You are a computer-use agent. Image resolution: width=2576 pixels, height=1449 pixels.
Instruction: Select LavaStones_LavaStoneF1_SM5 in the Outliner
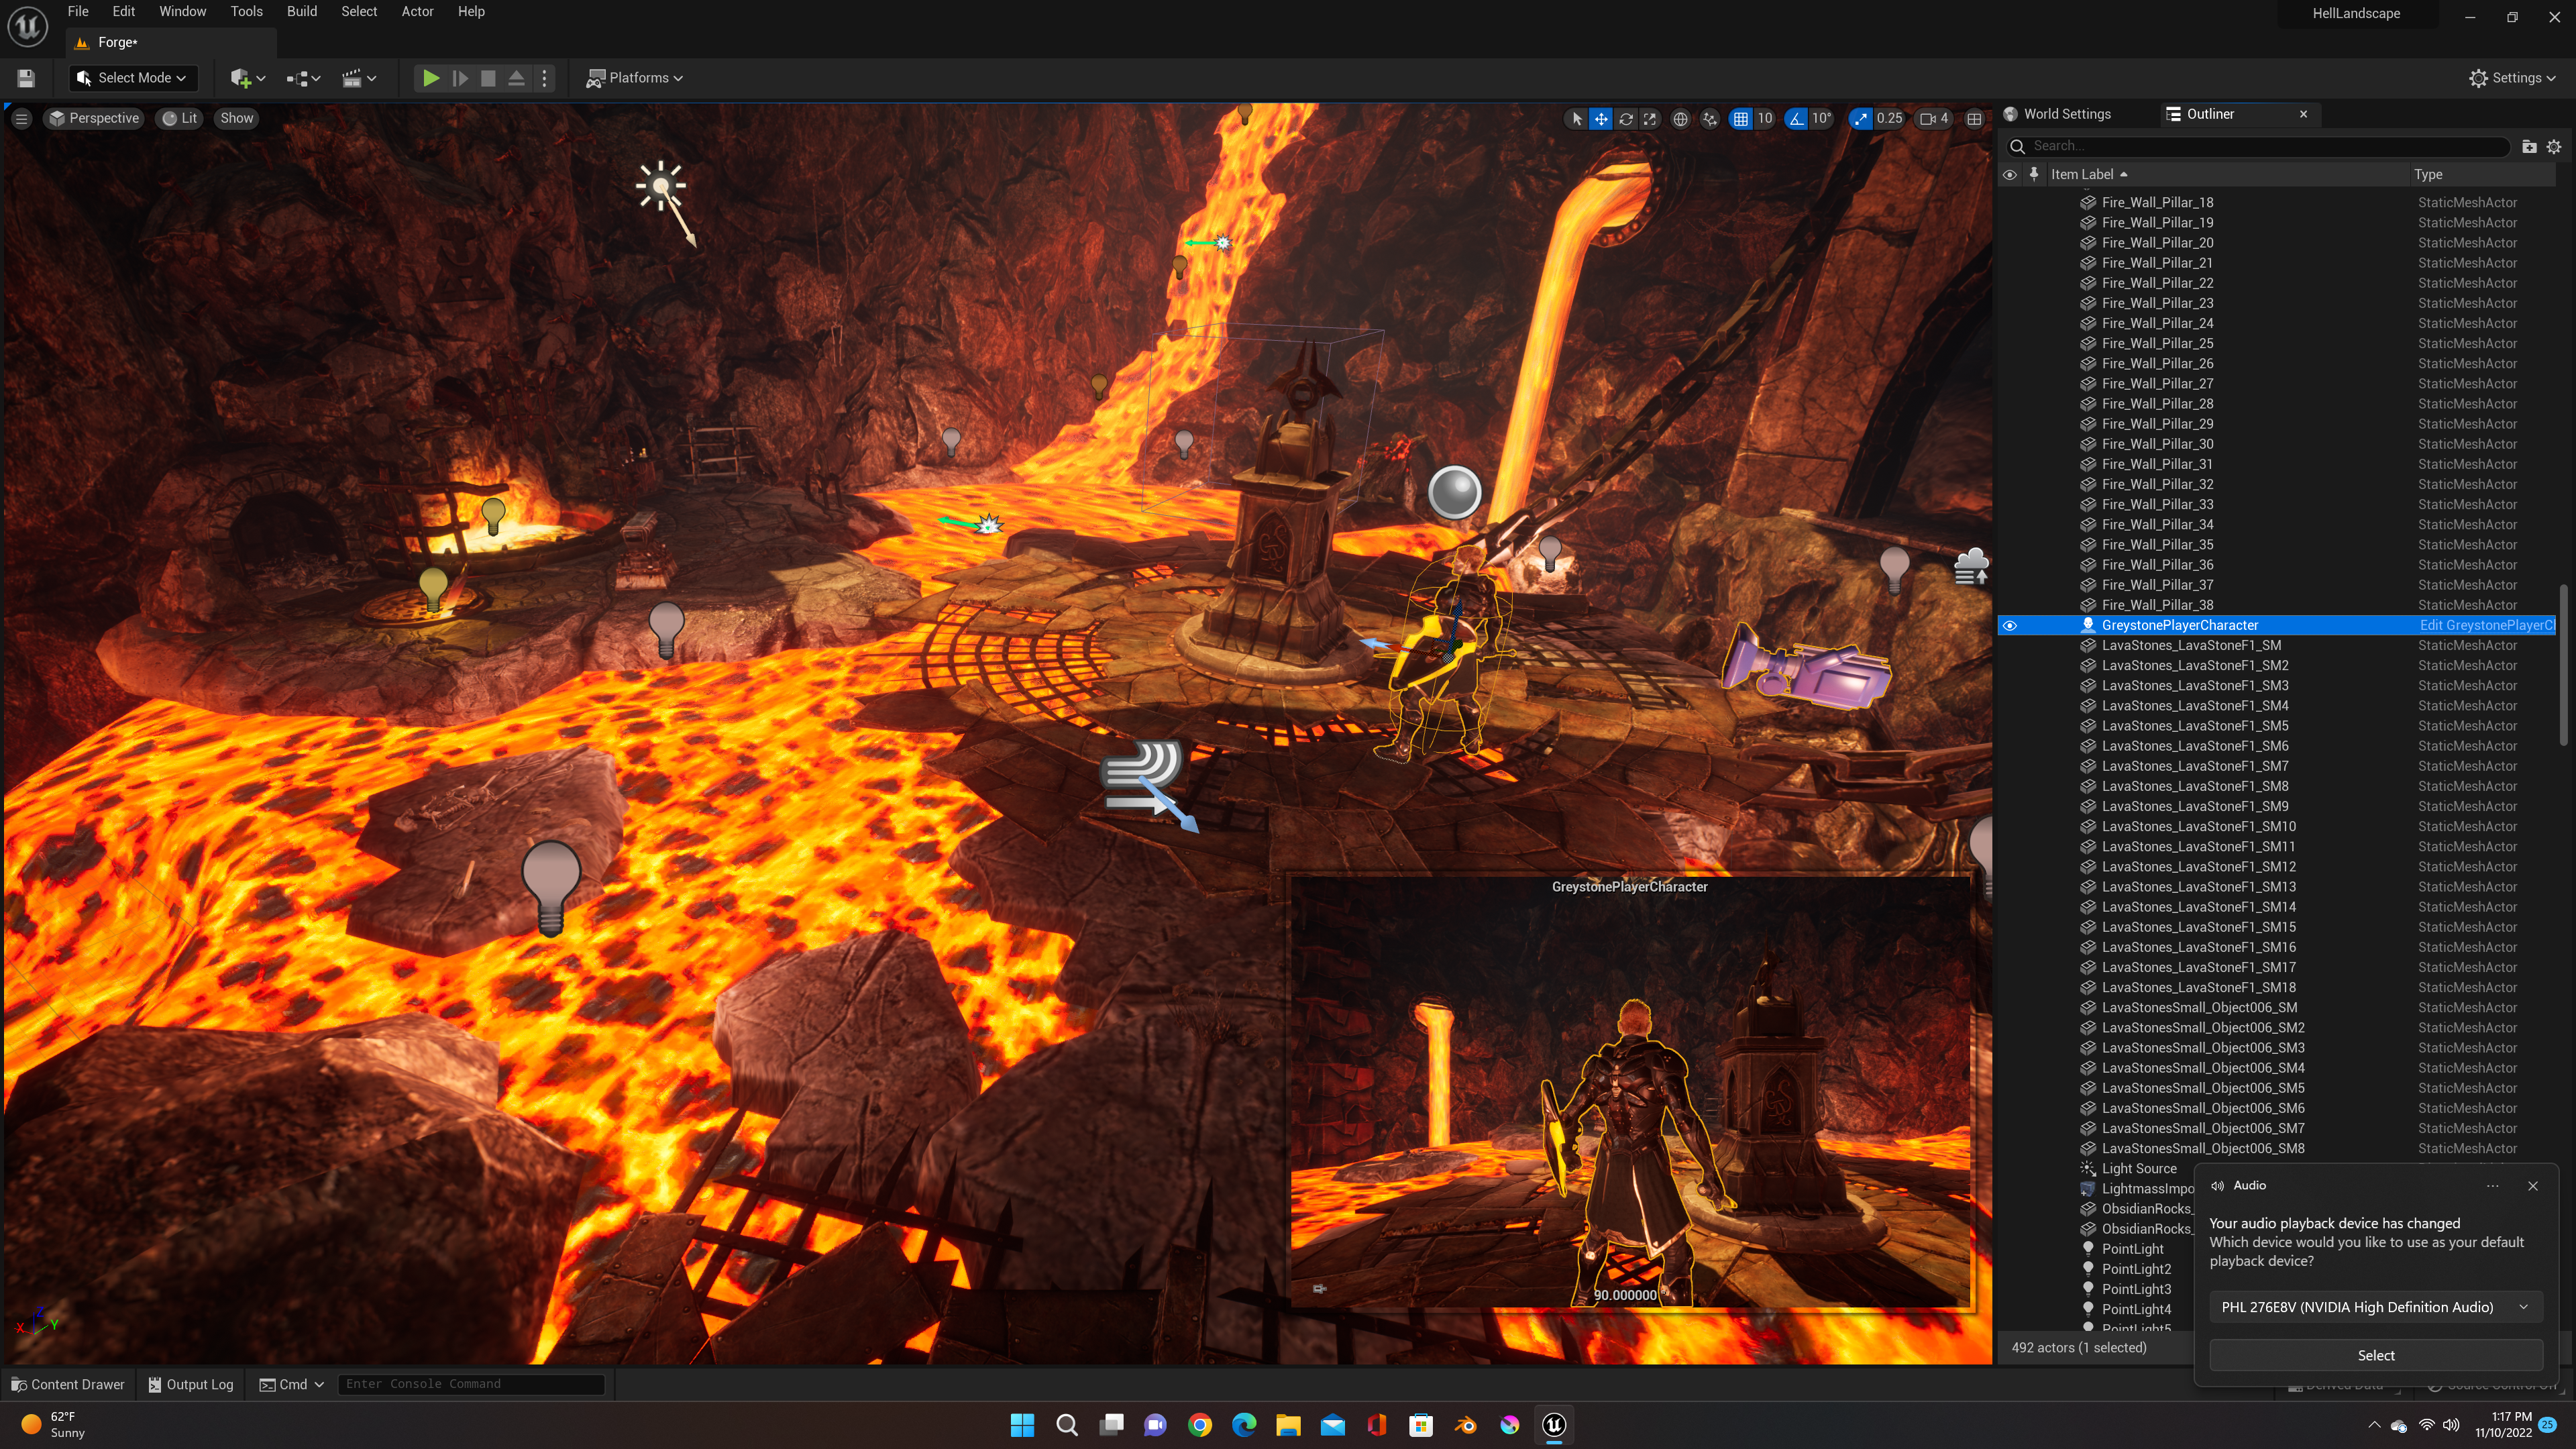(2194, 726)
